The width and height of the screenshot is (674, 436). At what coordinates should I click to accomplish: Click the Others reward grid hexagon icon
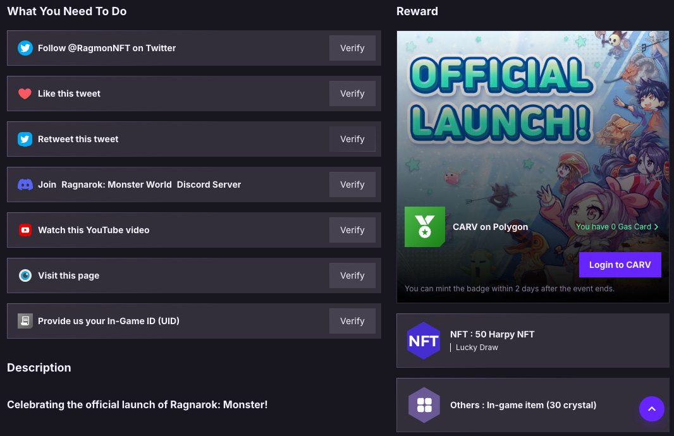point(424,405)
